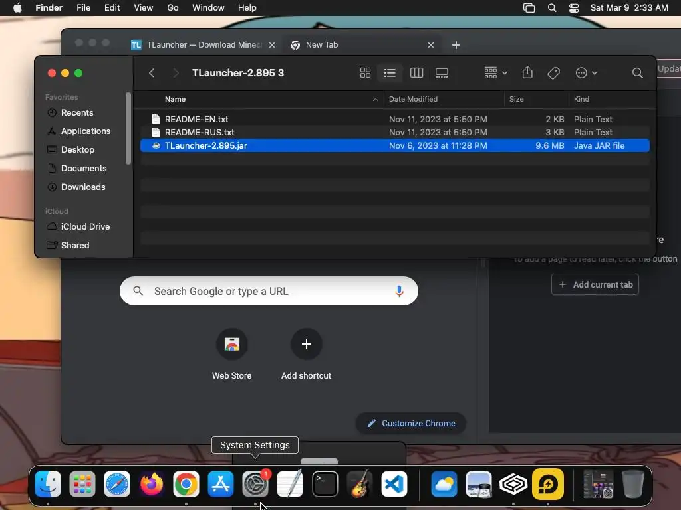Viewport: 681px width, 510px height.
Task: Switch Finder to list view
Action: (x=390, y=73)
